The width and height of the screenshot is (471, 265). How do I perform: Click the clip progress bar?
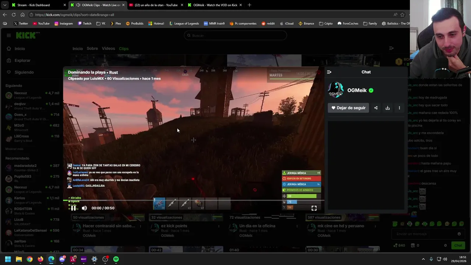[194, 201]
